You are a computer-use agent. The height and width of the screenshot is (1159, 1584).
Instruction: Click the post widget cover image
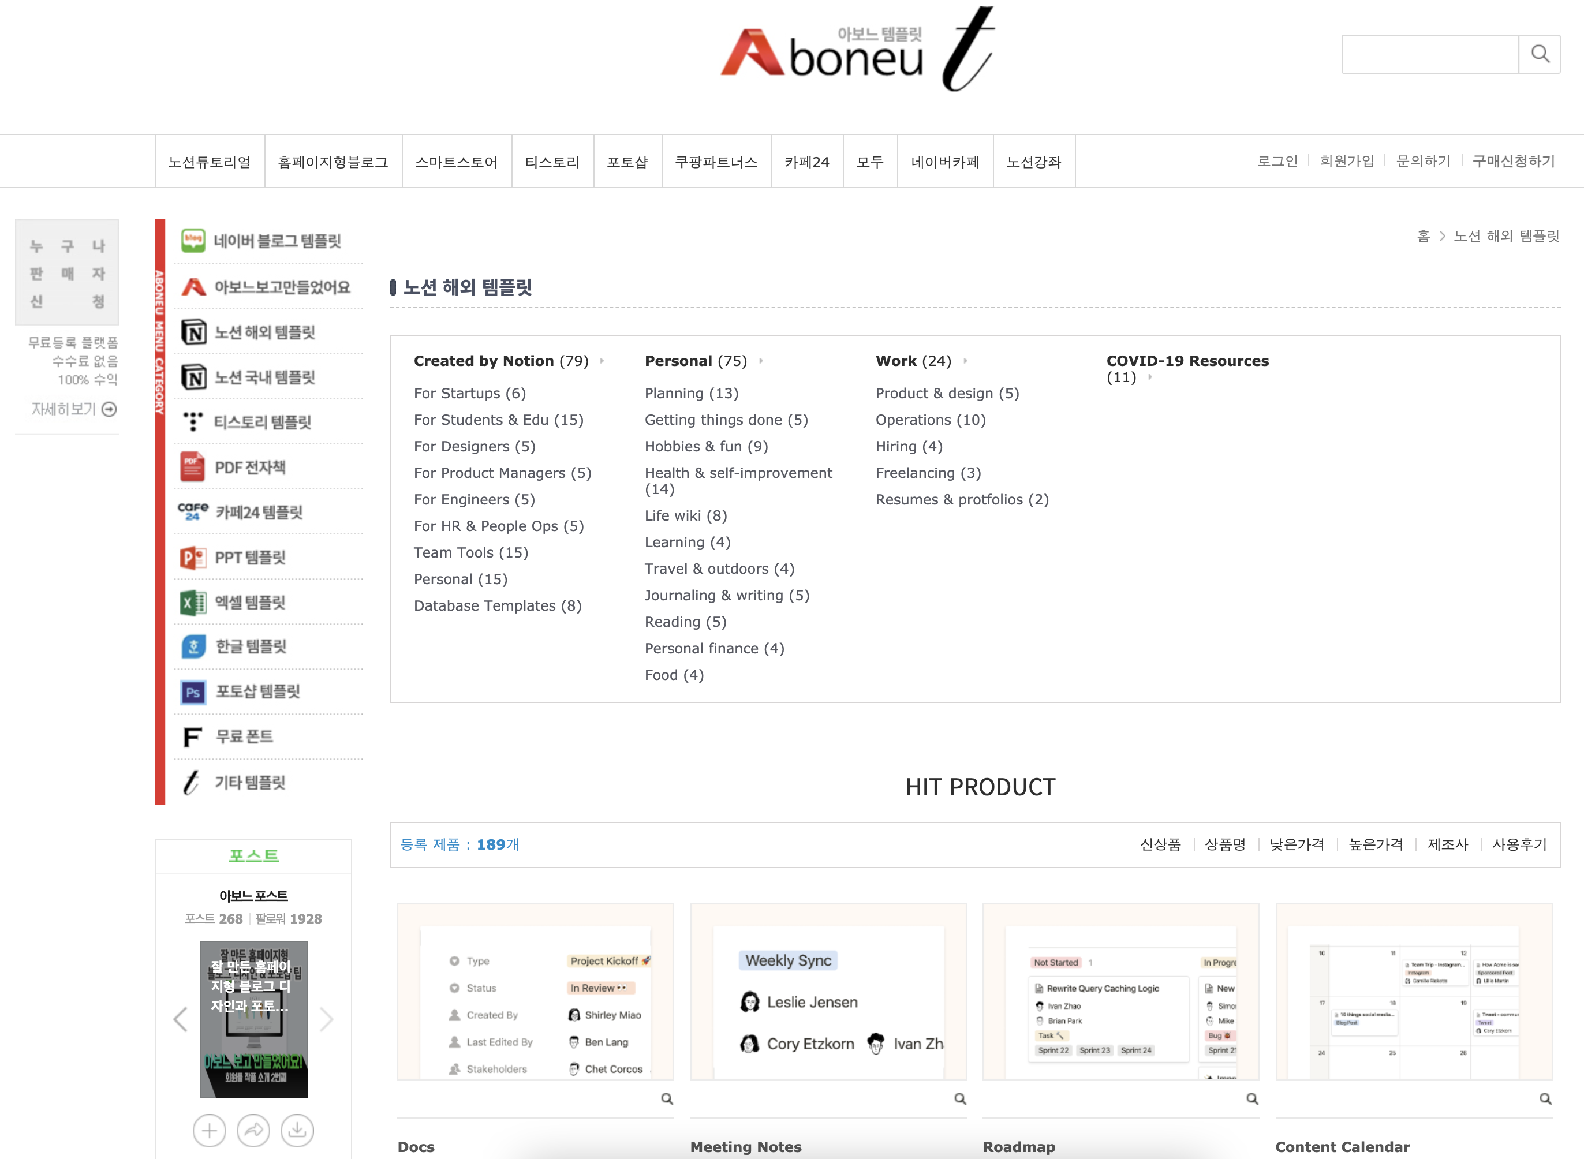tap(253, 1019)
